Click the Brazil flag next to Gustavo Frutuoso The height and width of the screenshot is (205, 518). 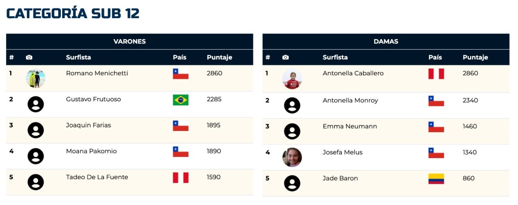pyautogui.click(x=180, y=100)
